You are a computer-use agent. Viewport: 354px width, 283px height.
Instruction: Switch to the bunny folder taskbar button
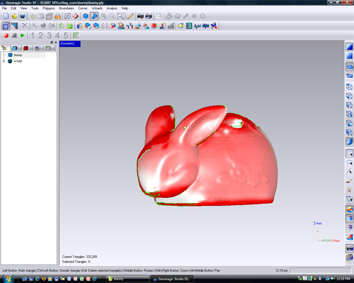coord(127,279)
